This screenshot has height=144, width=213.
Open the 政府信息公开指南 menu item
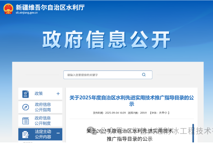43,107
